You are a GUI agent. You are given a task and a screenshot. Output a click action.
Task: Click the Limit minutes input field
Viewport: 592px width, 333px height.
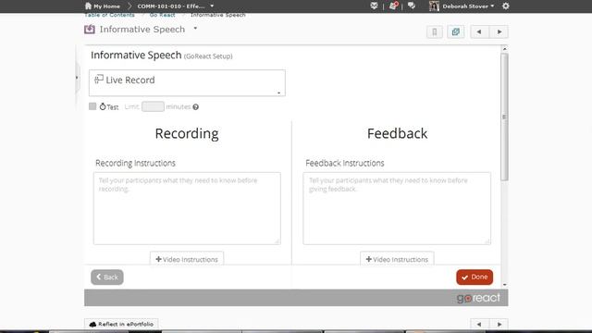point(153,106)
